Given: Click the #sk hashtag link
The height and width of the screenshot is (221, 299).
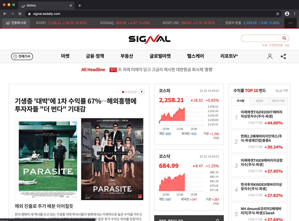Looking at the screenshot, I should (x=265, y=45).
